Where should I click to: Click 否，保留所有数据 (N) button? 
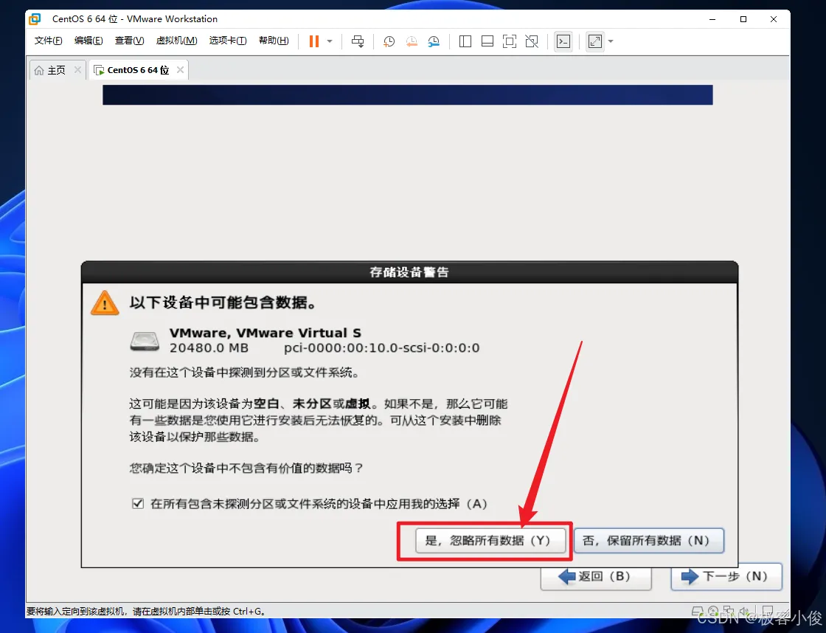click(x=648, y=540)
